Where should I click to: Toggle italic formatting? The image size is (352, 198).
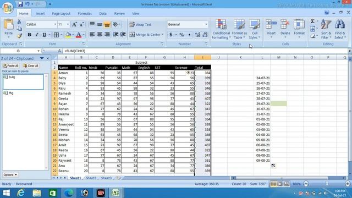pos(37,35)
